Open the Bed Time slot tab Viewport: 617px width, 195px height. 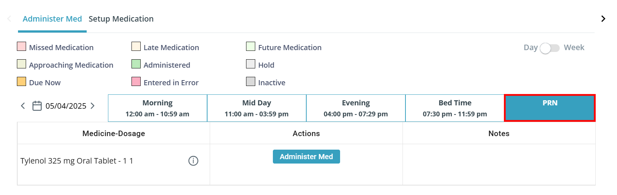point(455,108)
